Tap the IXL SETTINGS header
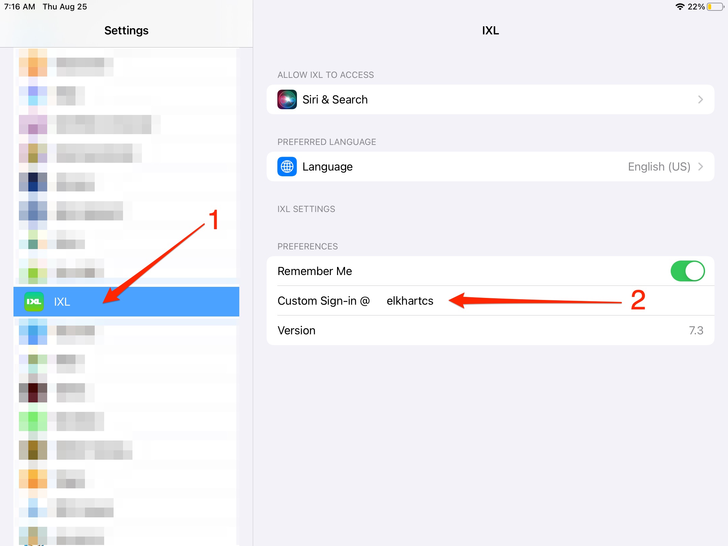The width and height of the screenshot is (728, 546). [306, 209]
